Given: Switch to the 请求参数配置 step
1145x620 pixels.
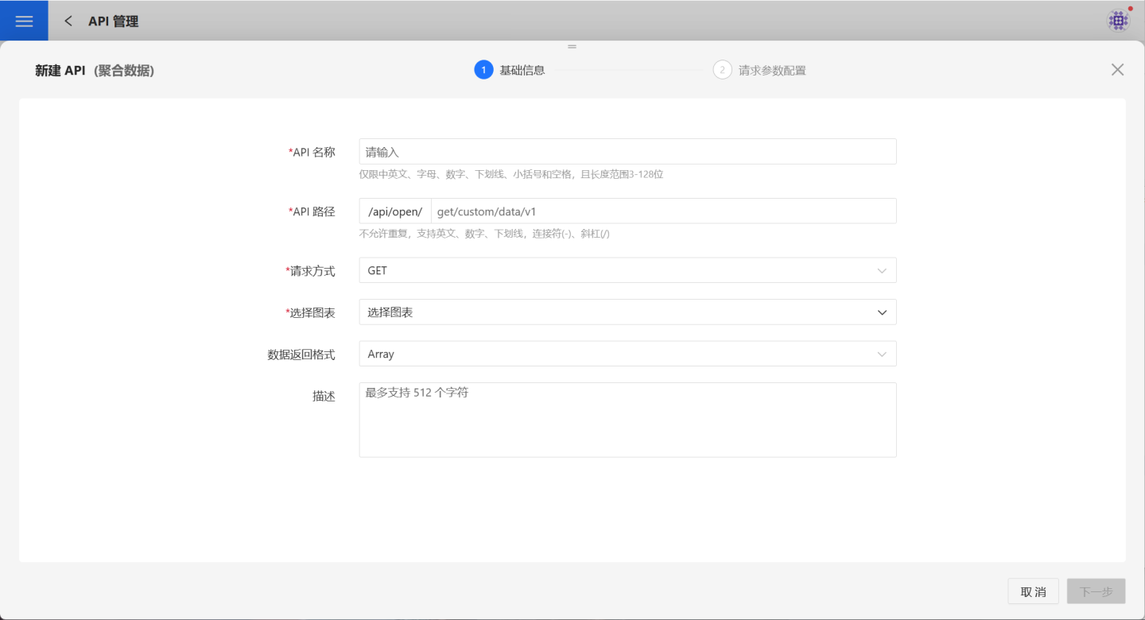Looking at the screenshot, I should tap(771, 71).
